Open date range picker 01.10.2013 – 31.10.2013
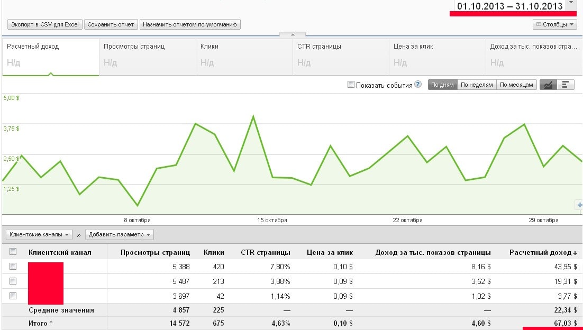The image size is (583, 330). point(510,6)
